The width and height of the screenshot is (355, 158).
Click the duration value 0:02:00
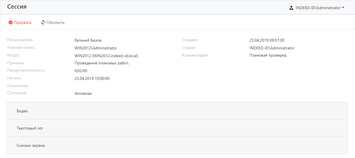point(81,71)
